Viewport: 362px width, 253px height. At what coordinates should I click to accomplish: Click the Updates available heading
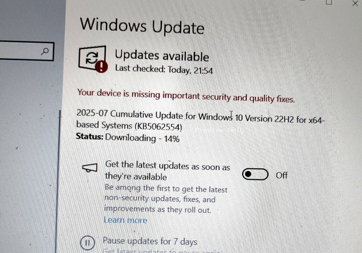(x=162, y=56)
